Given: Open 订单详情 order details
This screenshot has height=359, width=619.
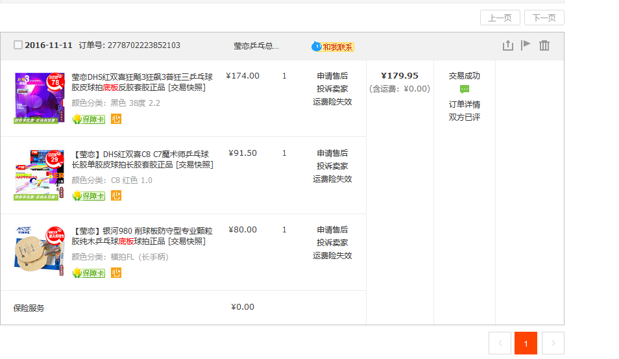Looking at the screenshot, I should (x=465, y=105).
